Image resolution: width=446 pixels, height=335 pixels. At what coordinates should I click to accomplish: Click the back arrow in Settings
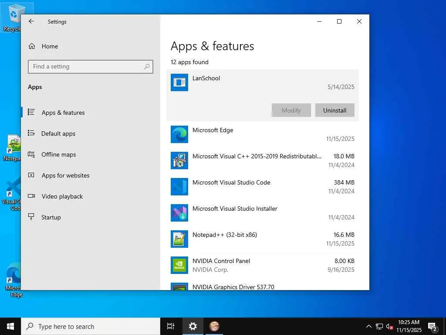click(31, 21)
